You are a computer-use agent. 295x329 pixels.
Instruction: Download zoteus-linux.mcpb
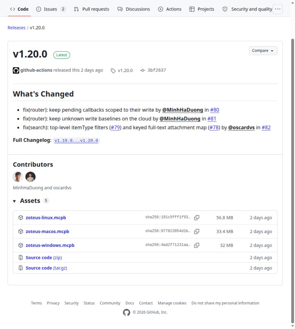(x=46, y=218)
